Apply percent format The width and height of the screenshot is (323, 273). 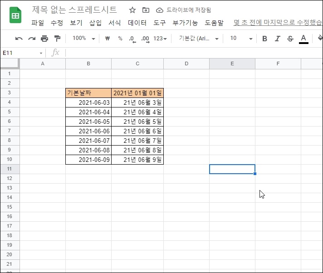point(120,38)
